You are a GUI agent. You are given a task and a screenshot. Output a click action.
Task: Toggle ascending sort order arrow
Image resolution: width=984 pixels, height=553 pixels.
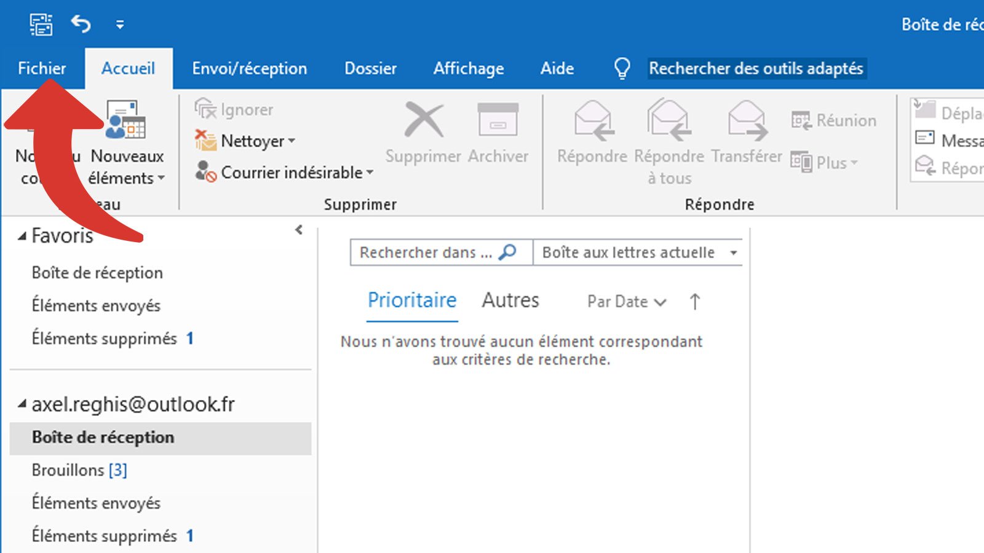694,302
